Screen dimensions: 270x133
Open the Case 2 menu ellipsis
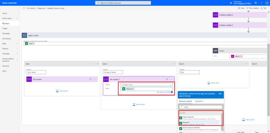[174, 64]
